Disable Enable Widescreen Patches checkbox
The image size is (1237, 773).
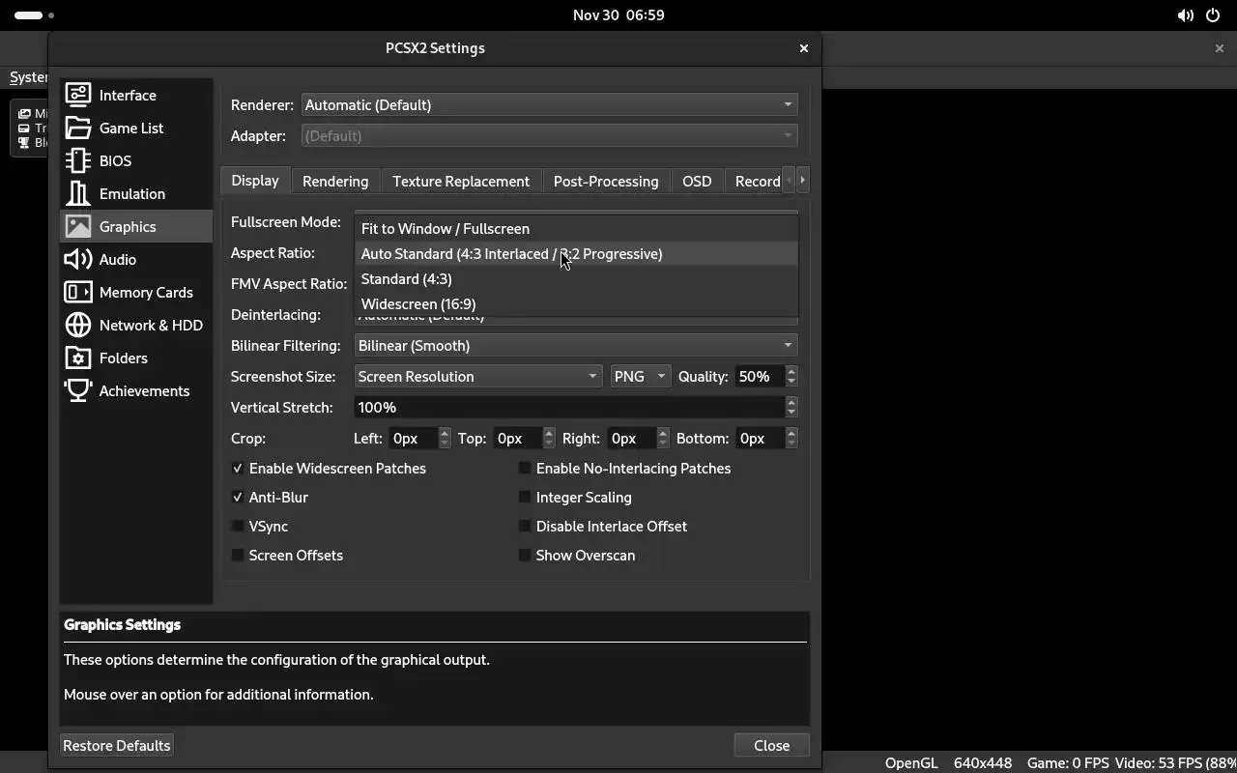coord(238,468)
